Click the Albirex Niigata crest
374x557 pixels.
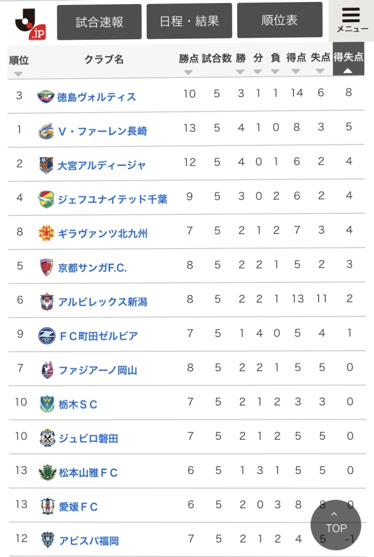(46, 301)
